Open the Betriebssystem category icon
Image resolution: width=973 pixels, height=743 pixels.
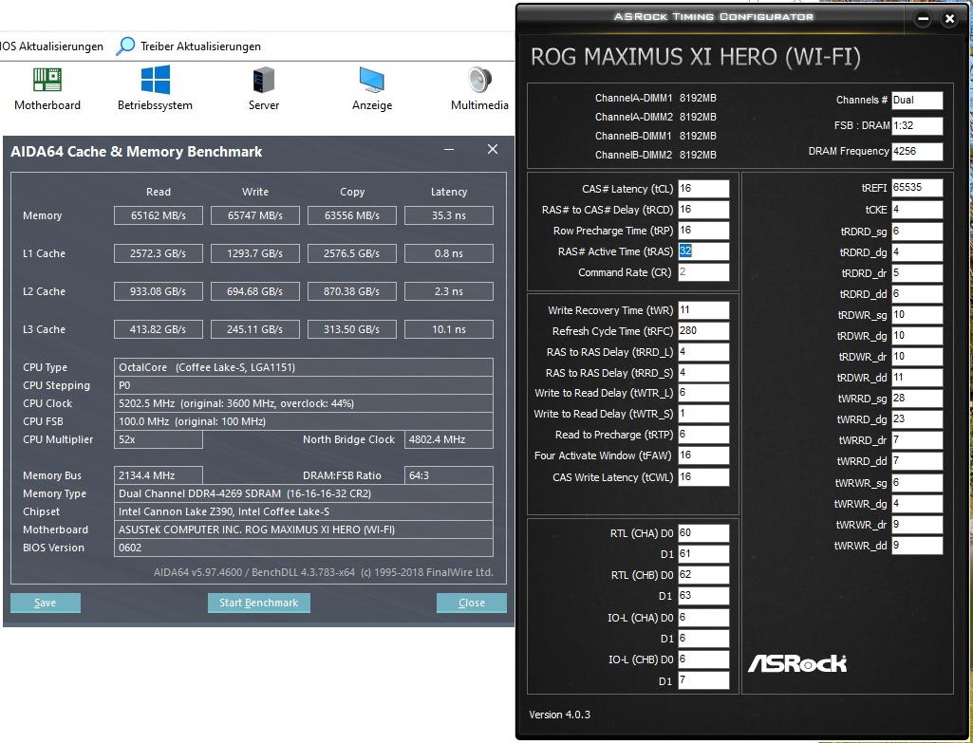tap(155, 81)
